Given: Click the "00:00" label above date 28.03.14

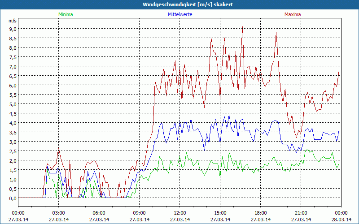Looking at the screenshot, I should (341, 213).
